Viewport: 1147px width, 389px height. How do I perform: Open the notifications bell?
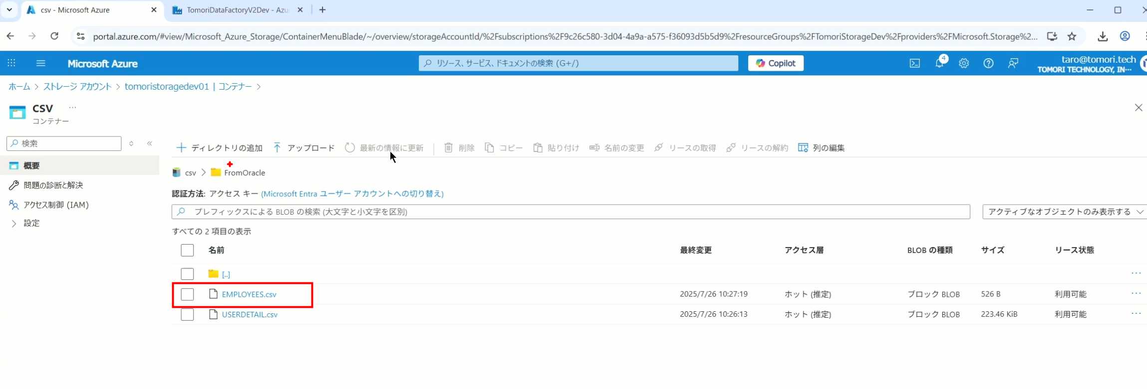pyautogui.click(x=939, y=63)
